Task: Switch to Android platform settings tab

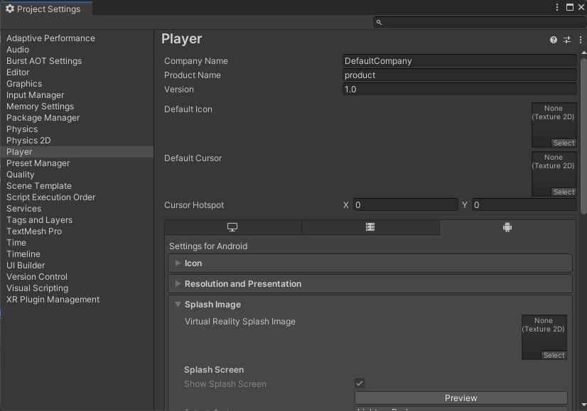Action: tap(507, 227)
